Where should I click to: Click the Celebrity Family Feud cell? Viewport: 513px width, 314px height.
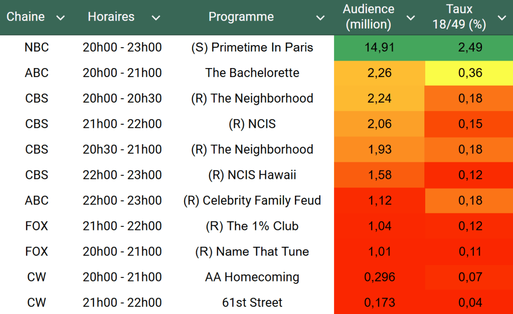tap(252, 200)
